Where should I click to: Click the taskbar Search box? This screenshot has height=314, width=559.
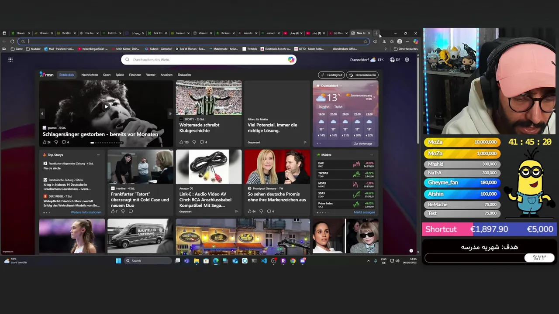click(x=148, y=261)
